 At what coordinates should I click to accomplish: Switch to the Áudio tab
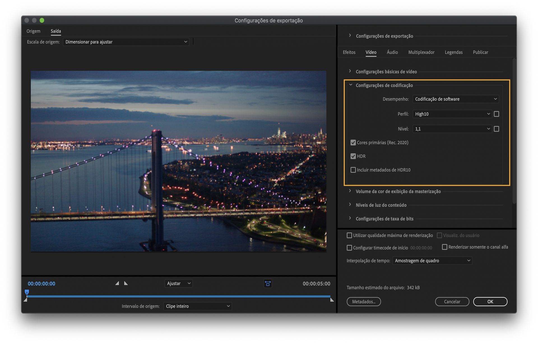click(392, 52)
